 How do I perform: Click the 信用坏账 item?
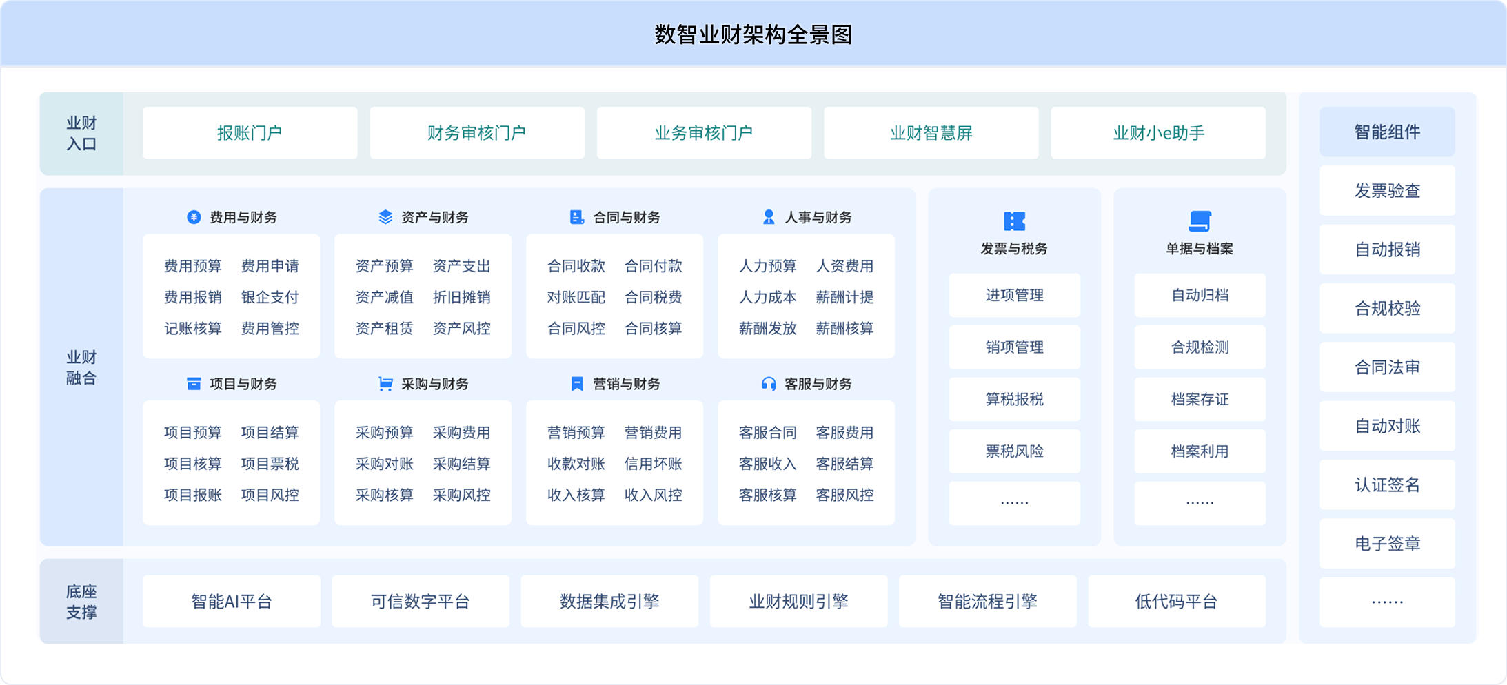[x=654, y=464]
